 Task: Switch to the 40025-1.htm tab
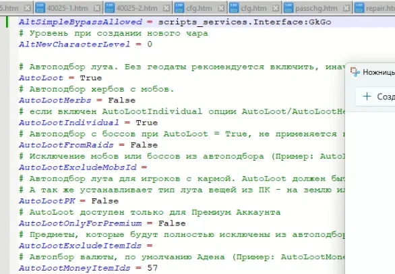click(x=67, y=8)
